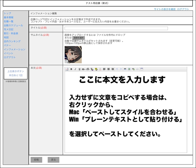Click the unlink icon in toolbar
196x168 pixels.
click(x=137, y=69)
